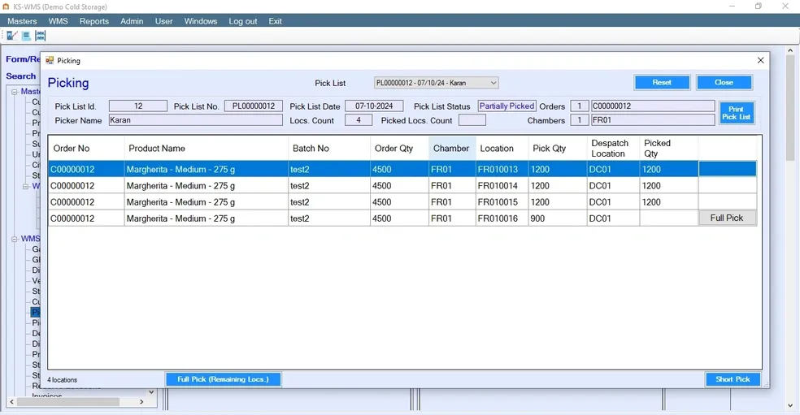
Task: Click the first toolbar icon with pencil
Action: tap(11, 36)
